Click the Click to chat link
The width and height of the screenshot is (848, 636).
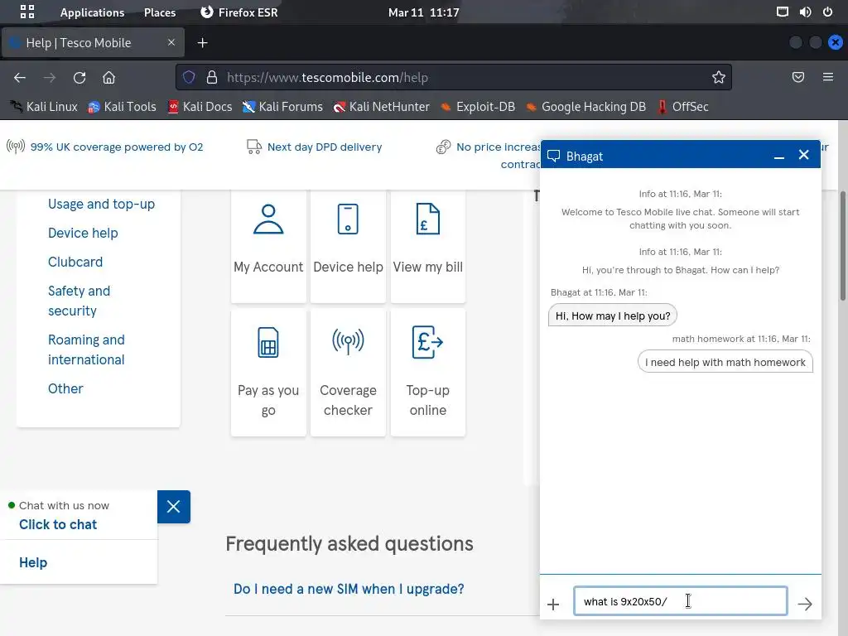(58, 524)
